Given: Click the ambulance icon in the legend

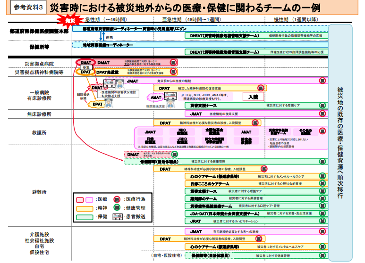Looking at the screenshot, I should click(118, 216).
